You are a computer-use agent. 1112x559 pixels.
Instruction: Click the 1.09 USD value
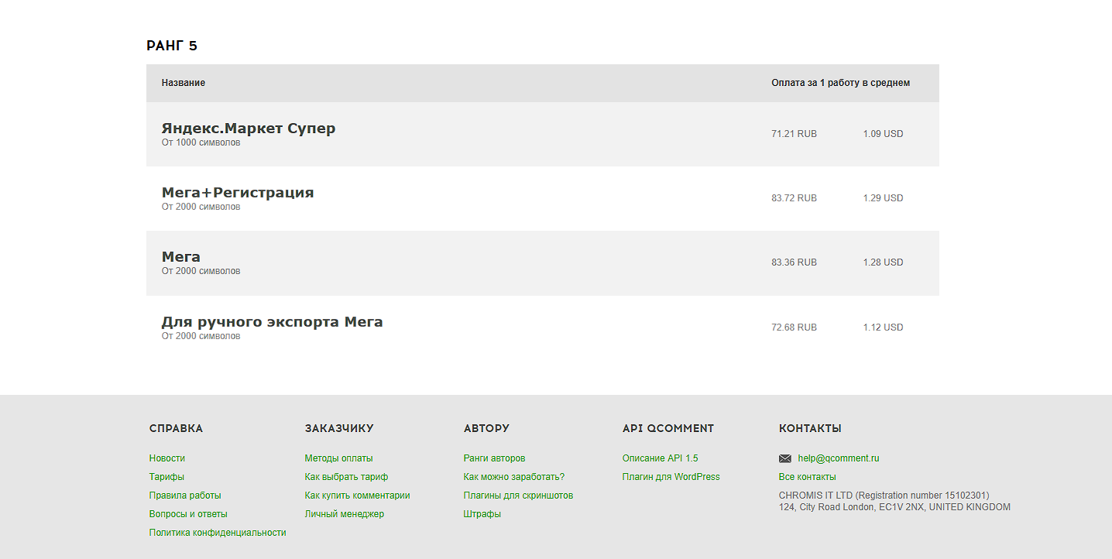pyautogui.click(x=883, y=134)
